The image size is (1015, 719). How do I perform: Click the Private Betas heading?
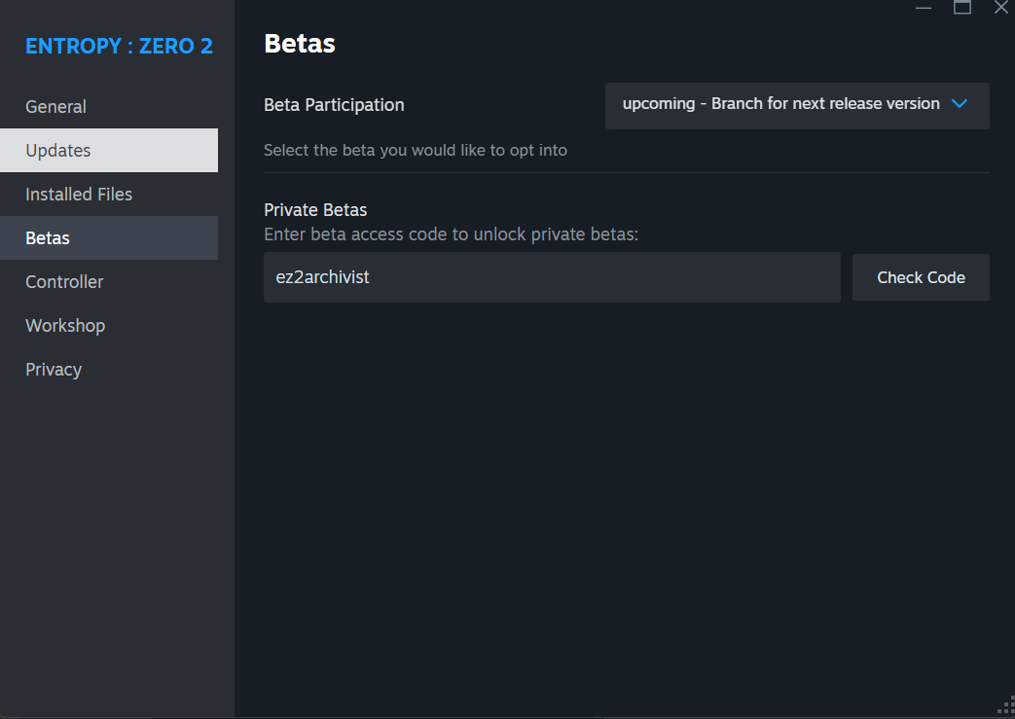(x=315, y=210)
